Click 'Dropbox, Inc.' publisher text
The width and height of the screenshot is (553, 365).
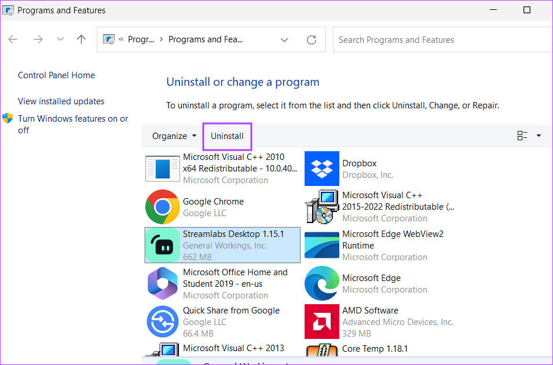(x=368, y=175)
